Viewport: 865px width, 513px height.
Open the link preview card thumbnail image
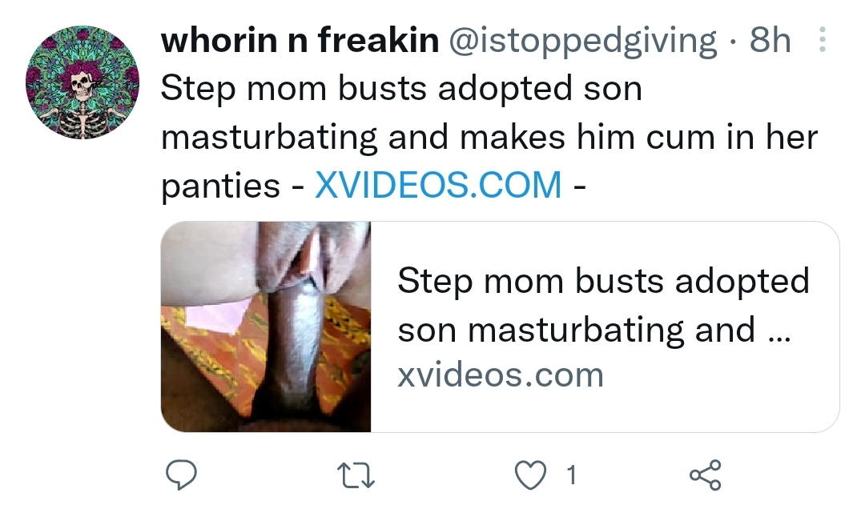(x=266, y=327)
